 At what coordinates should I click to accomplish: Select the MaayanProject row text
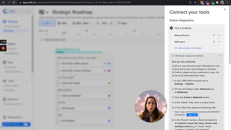click(182, 35)
